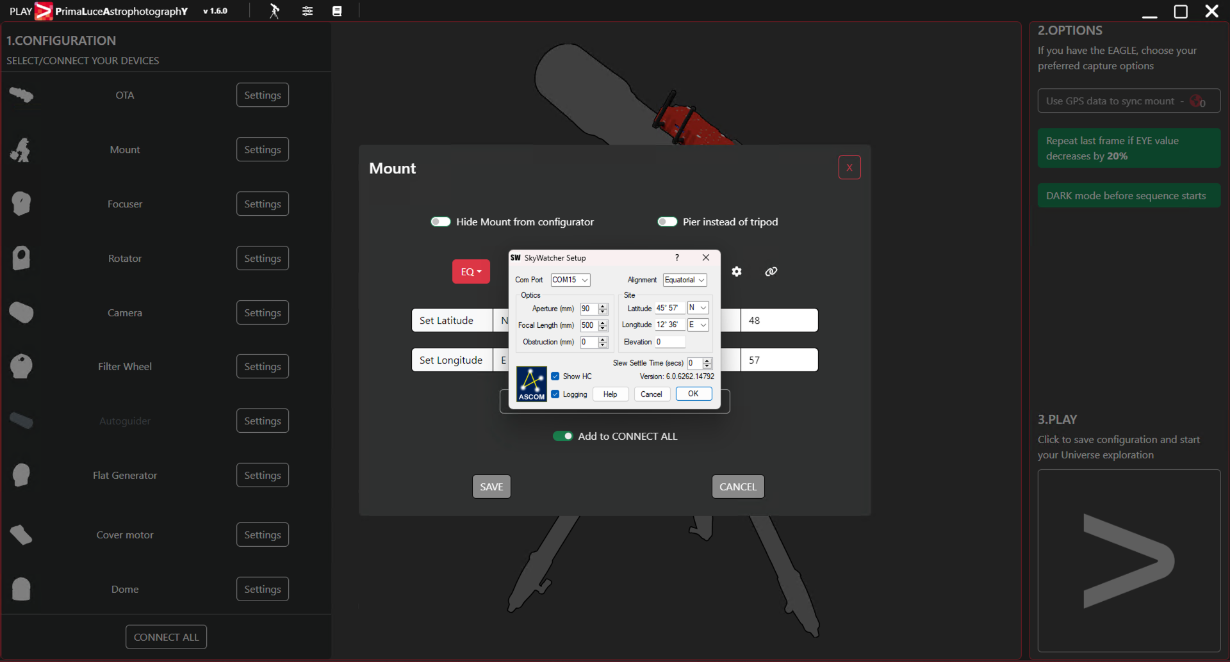Viewport: 1230px width, 662px height.
Task: Open Autoguider Settings
Action: click(263, 421)
